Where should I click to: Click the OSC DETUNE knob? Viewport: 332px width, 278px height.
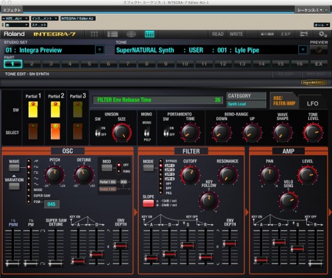[84, 174]
